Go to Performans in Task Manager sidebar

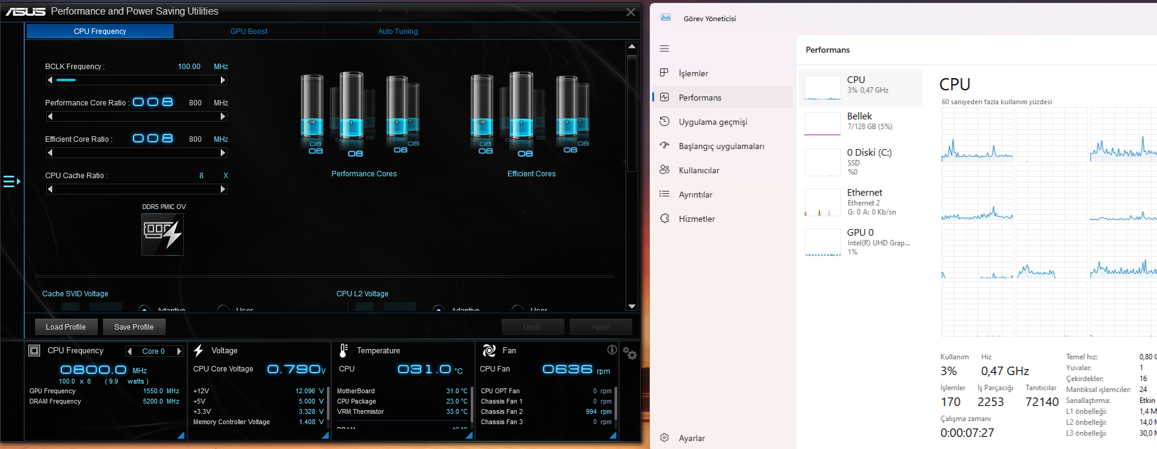click(723, 97)
